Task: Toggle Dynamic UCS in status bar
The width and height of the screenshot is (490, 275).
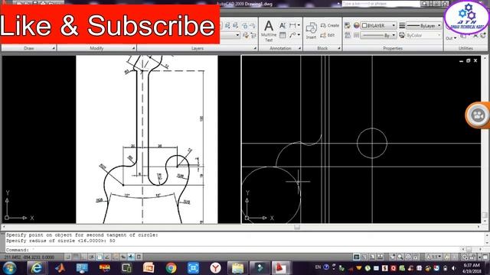Action: coord(116,257)
